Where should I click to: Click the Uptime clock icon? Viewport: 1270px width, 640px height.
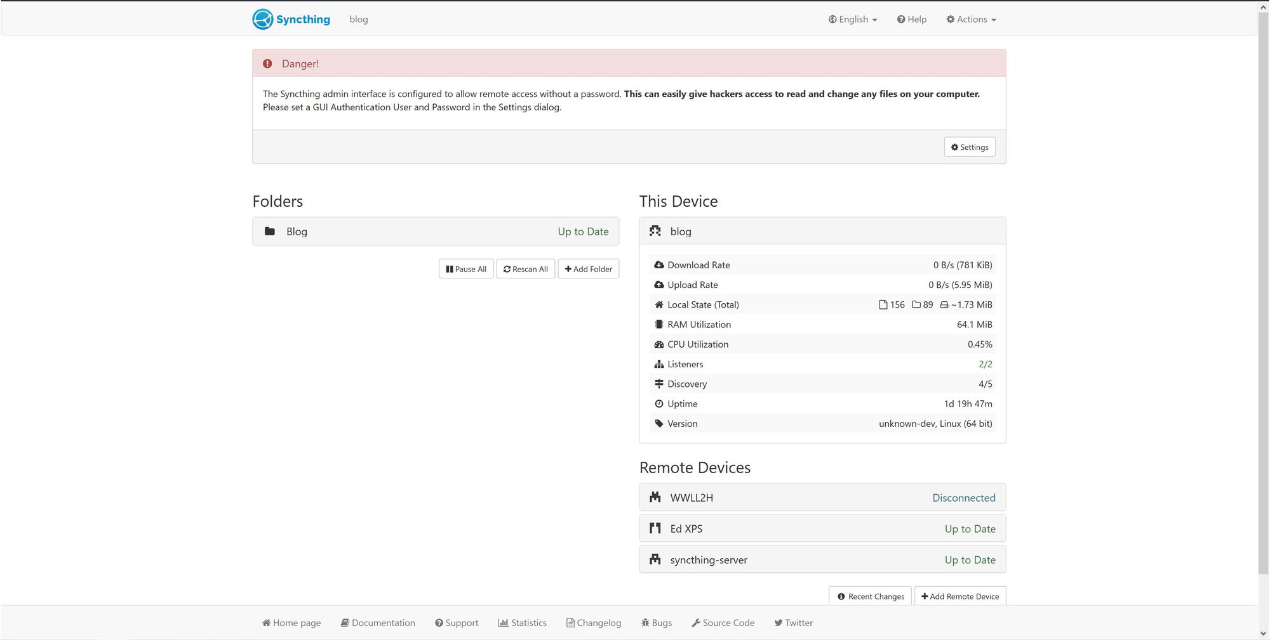point(659,403)
